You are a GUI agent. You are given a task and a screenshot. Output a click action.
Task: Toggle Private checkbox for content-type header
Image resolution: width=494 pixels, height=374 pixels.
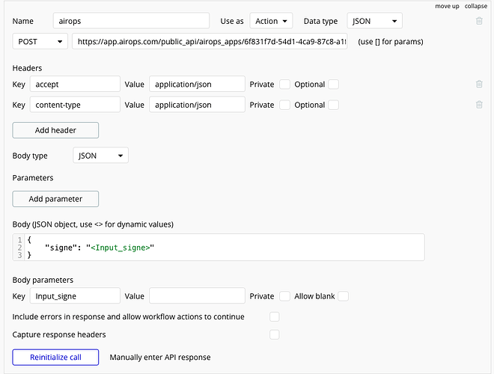[x=284, y=105]
